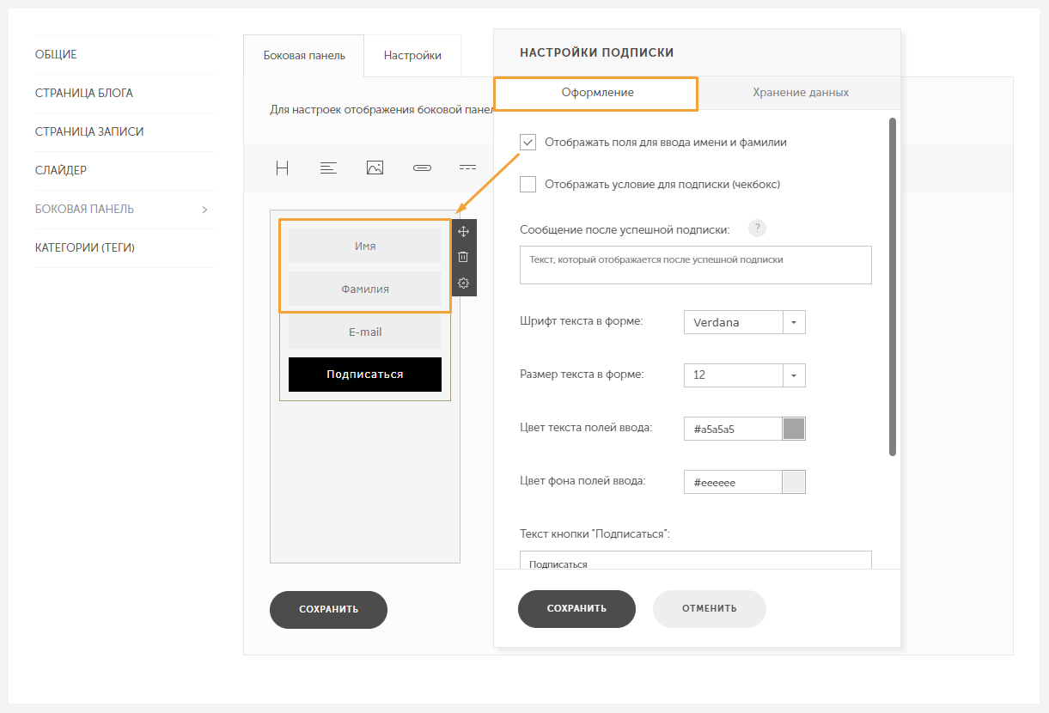The image size is (1049, 713).
Task: Open the form font dropdown Verdana
Action: click(x=745, y=322)
